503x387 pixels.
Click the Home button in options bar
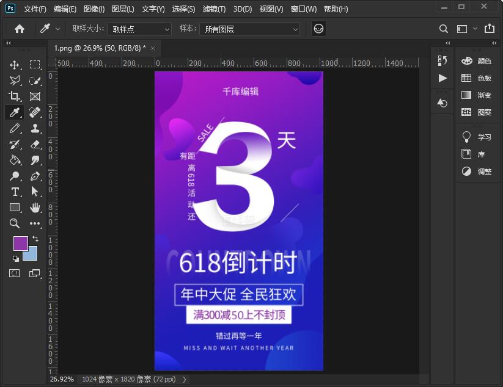(x=20, y=29)
